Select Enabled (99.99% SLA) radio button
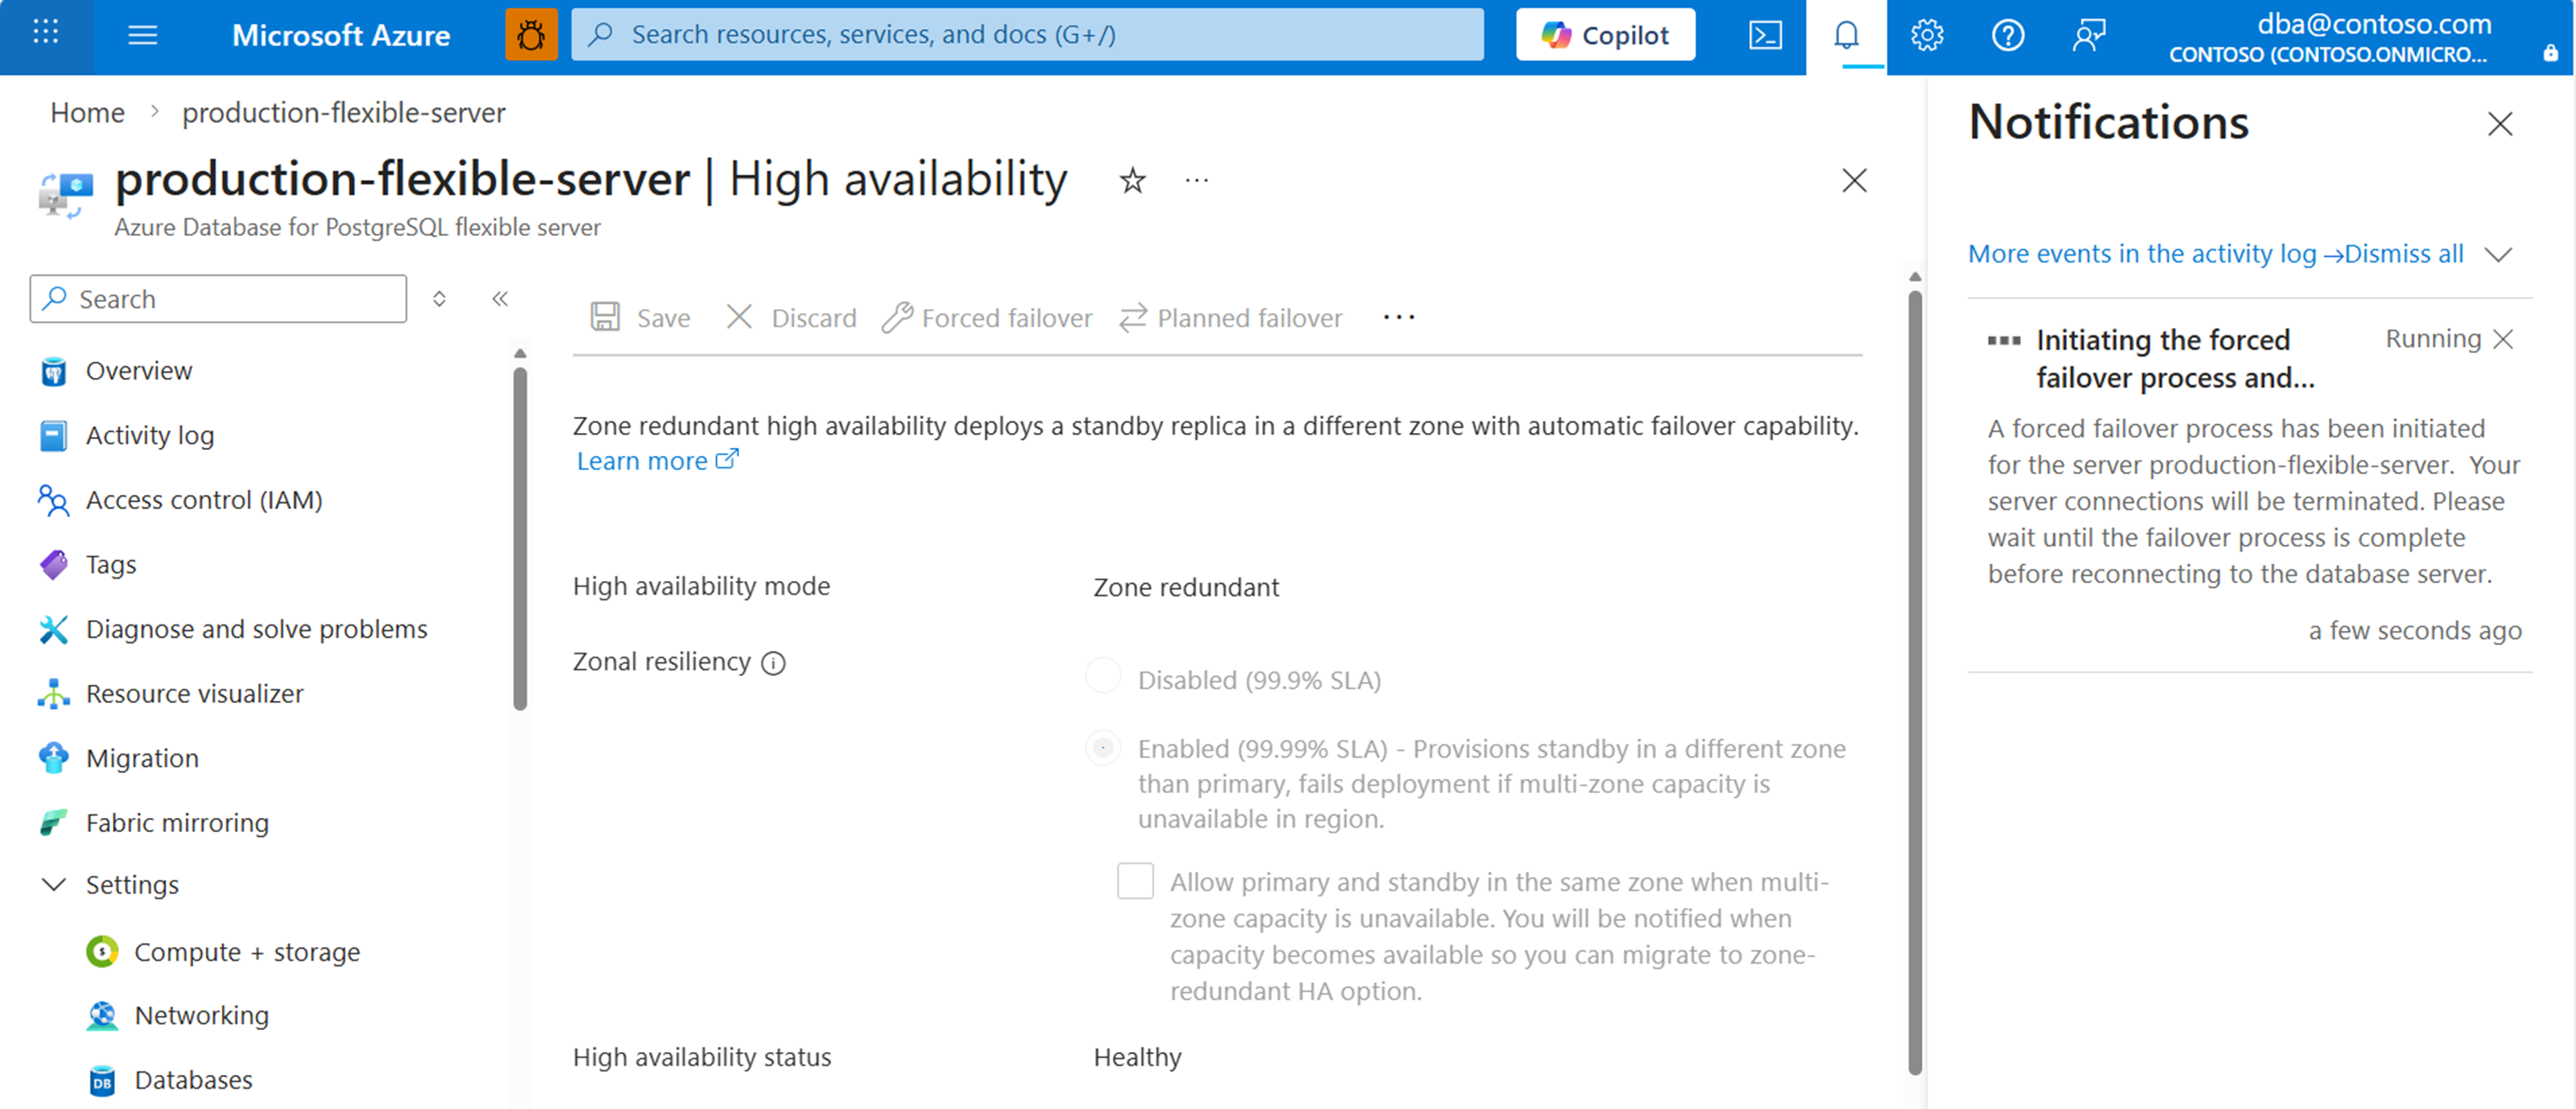 pyautogui.click(x=1103, y=747)
